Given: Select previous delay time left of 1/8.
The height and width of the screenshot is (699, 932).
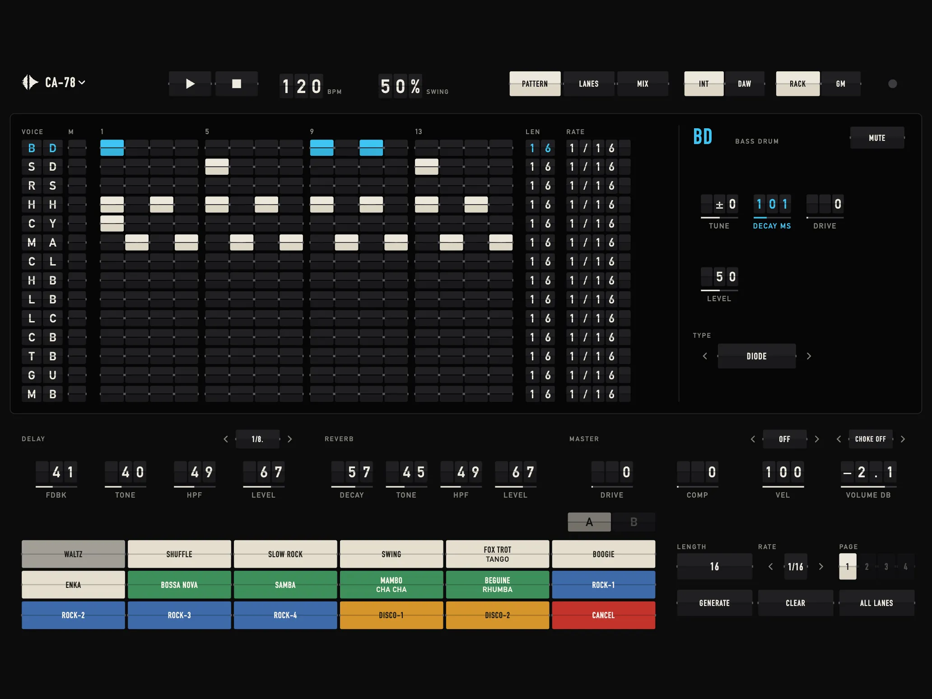Looking at the screenshot, I should [x=226, y=439].
